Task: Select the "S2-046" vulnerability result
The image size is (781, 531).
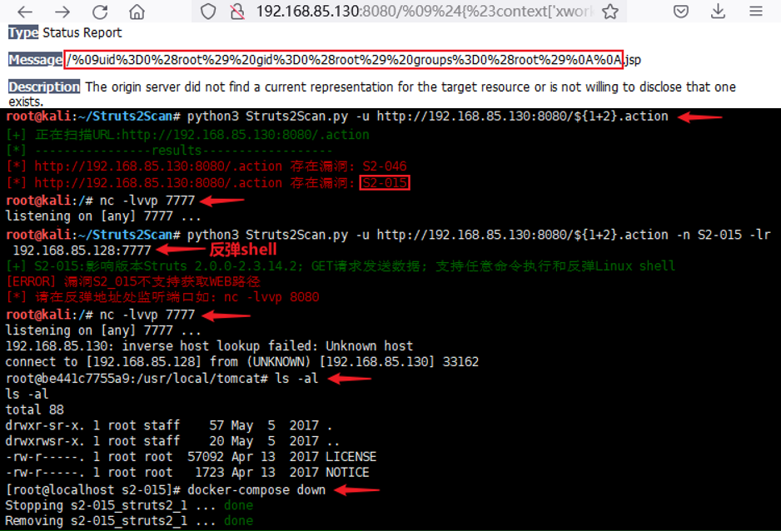Action: coord(385,166)
